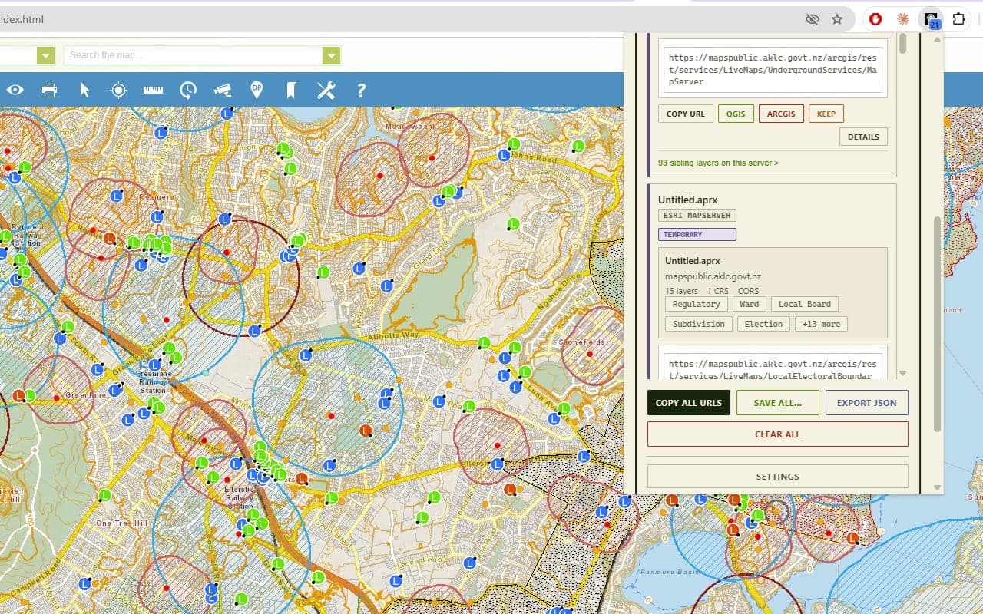The image size is (983, 614).
Task: Click the ARCGIS button
Action: (781, 114)
